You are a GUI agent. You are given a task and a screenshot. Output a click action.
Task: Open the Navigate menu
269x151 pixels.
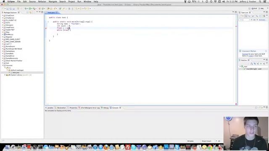53,1
